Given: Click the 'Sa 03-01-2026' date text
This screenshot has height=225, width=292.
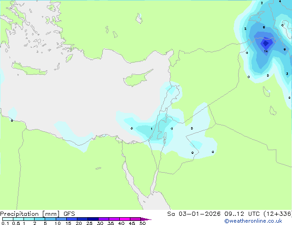Looking at the screenshot, I should pyautogui.click(x=194, y=214).
